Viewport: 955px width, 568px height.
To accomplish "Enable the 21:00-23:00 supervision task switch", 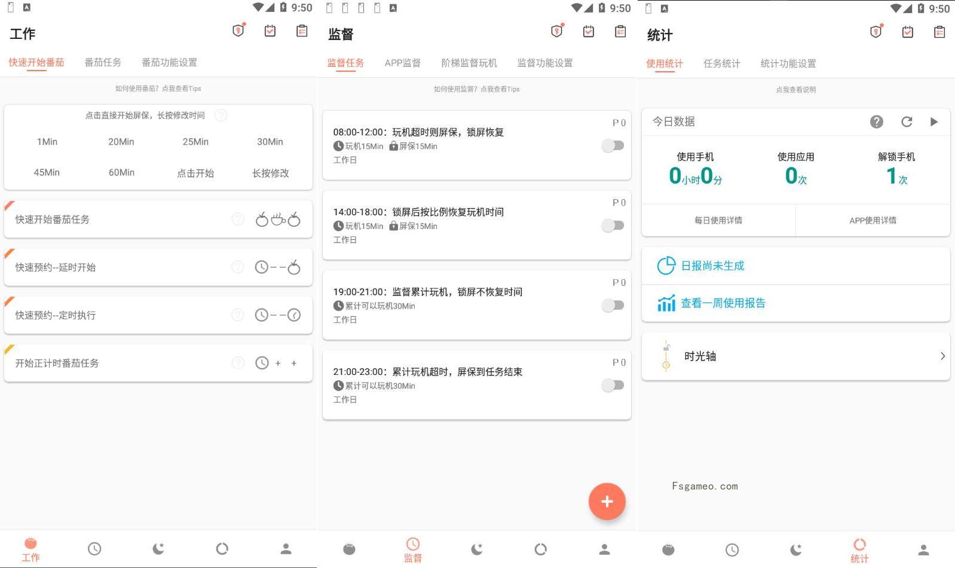I will point(613,385).
